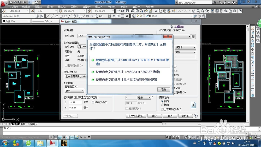The width and height of the screenshot is (261, 147).
Task: Toggle the grid display status bar icon
Action: click(x=55, y=137)
